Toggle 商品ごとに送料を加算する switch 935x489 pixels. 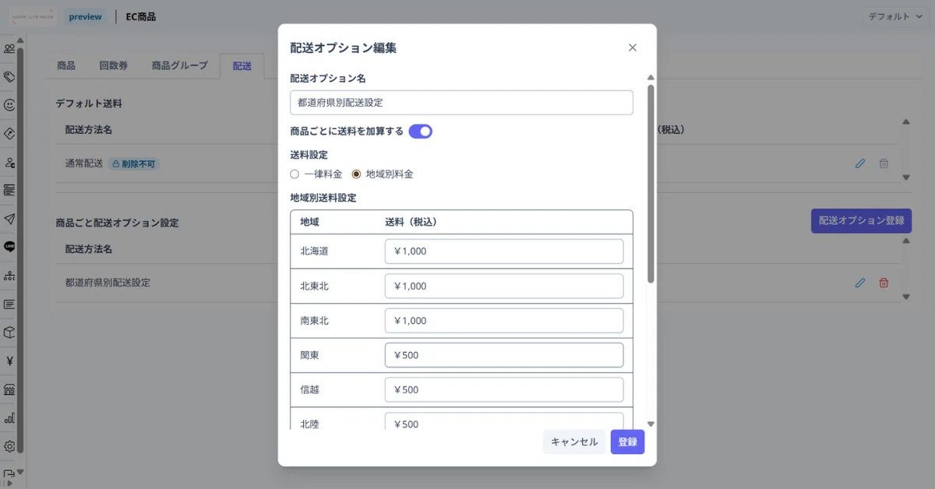click(421, 132)
